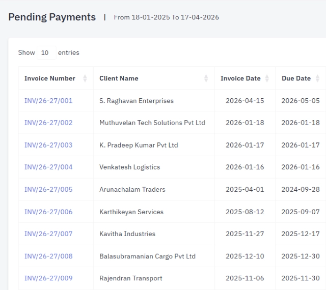Click the Due Date header label
Image resolution: width=326 pixels, height=290 pixels.
click(296, 78)
